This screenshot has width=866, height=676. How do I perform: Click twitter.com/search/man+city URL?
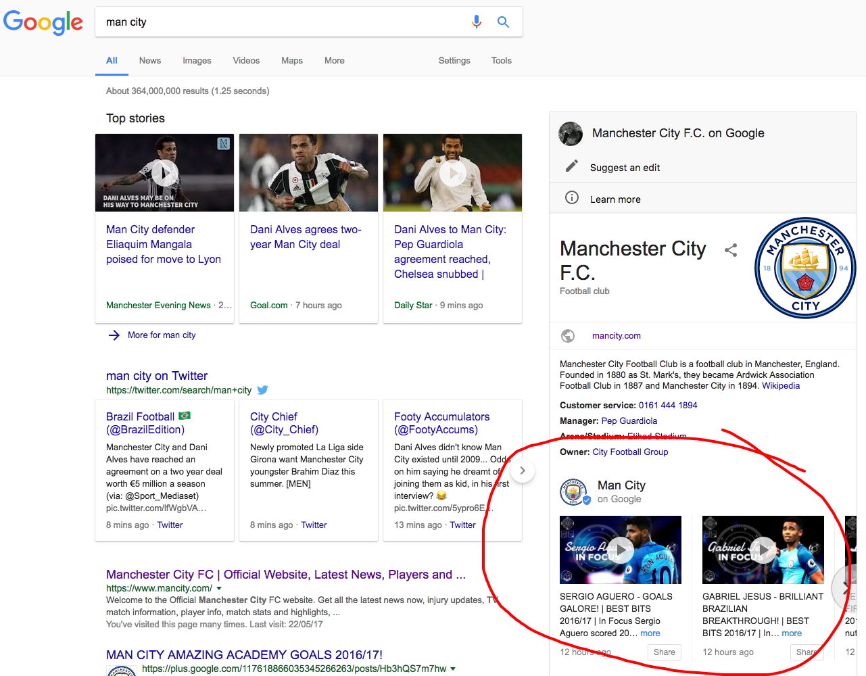178,390
